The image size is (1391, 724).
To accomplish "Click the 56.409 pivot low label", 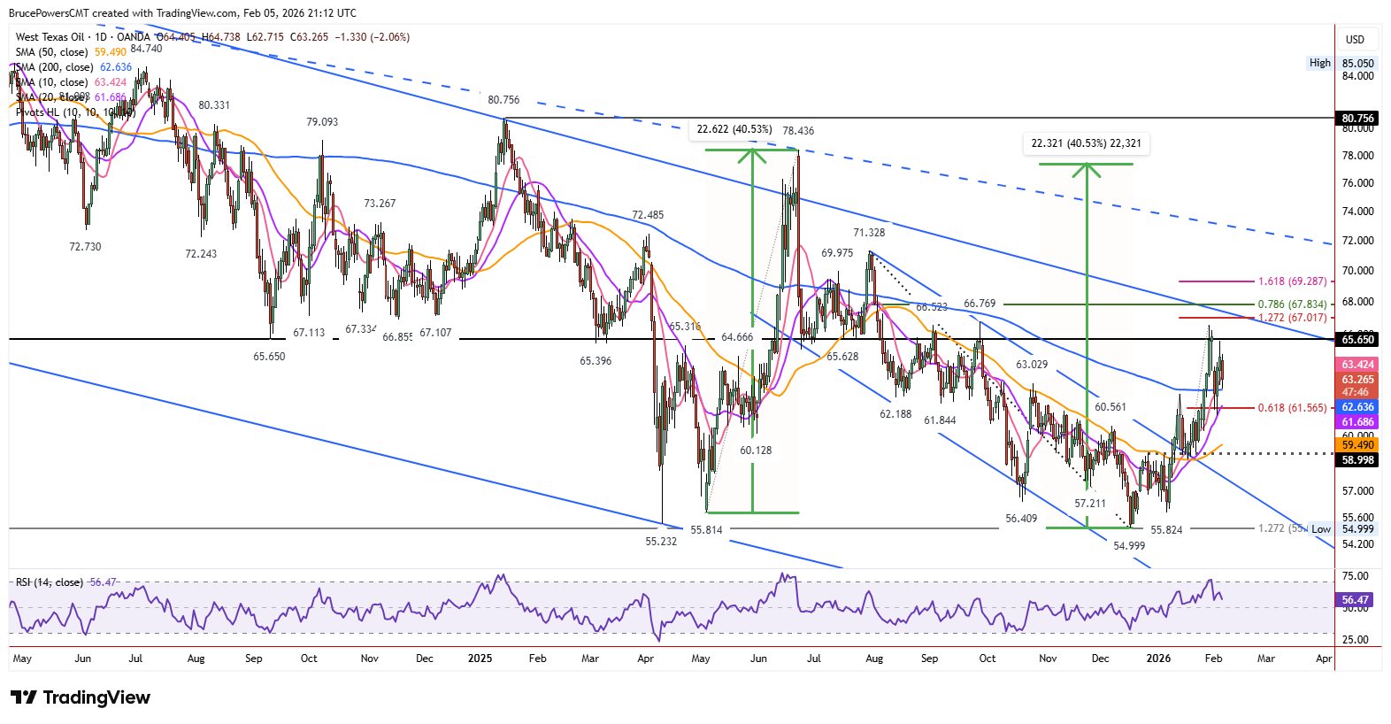I will pos(1021,519).
